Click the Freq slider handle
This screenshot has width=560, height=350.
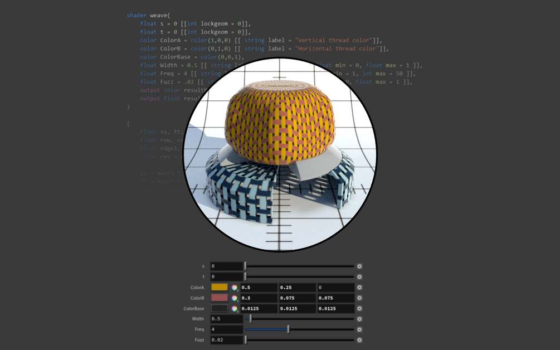click(289, 329)
